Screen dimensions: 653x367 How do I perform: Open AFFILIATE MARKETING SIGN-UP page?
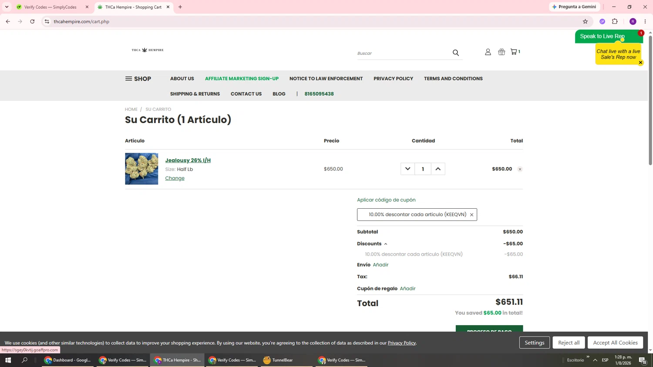click(x=242, y=79)
